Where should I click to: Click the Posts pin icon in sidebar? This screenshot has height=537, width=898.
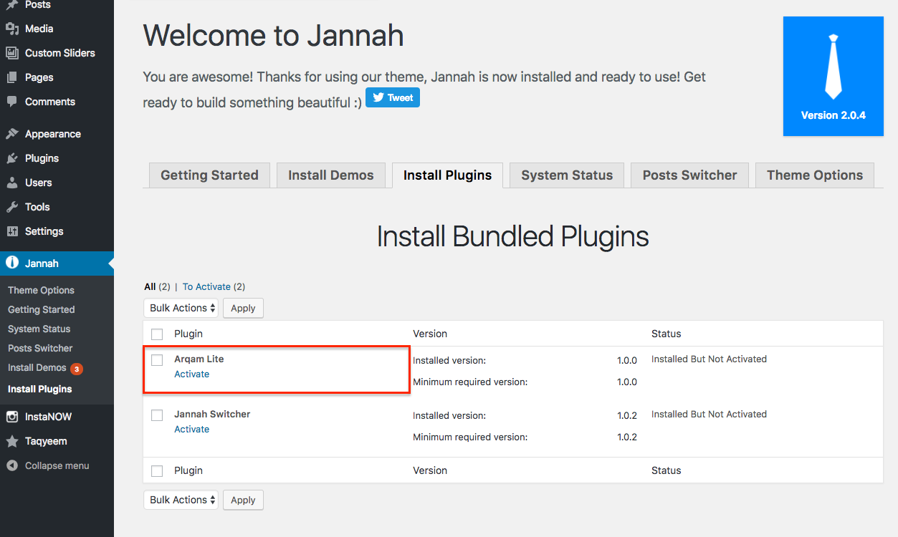pos(11,5)
